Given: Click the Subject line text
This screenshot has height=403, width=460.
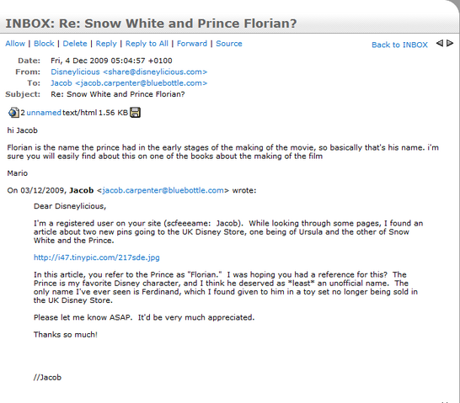Looking at the screenshot, I should [x=118, y=94].
